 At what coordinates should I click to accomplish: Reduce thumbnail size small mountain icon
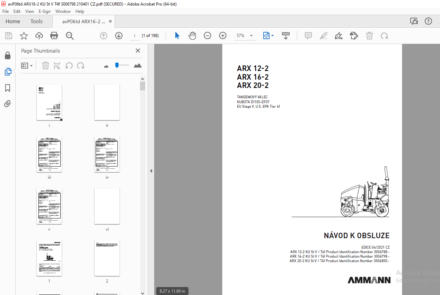pos(106,66)
